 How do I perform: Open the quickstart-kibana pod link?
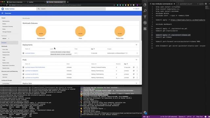coord(35,67)
